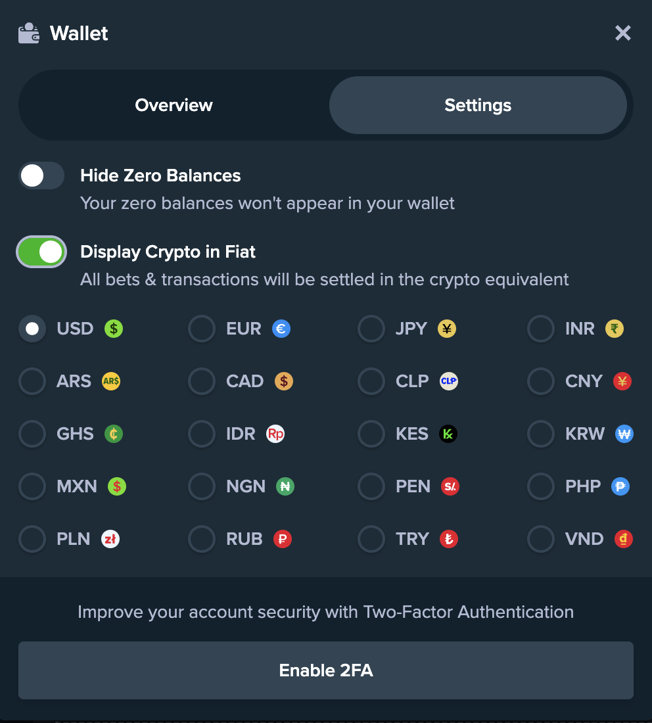Click the Indonesian rupiah Rp icon

click(275, 434)
